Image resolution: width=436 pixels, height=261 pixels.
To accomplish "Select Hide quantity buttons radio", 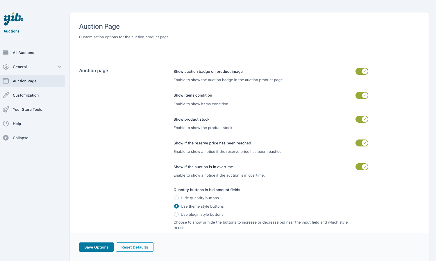I will tap(176, 198).
